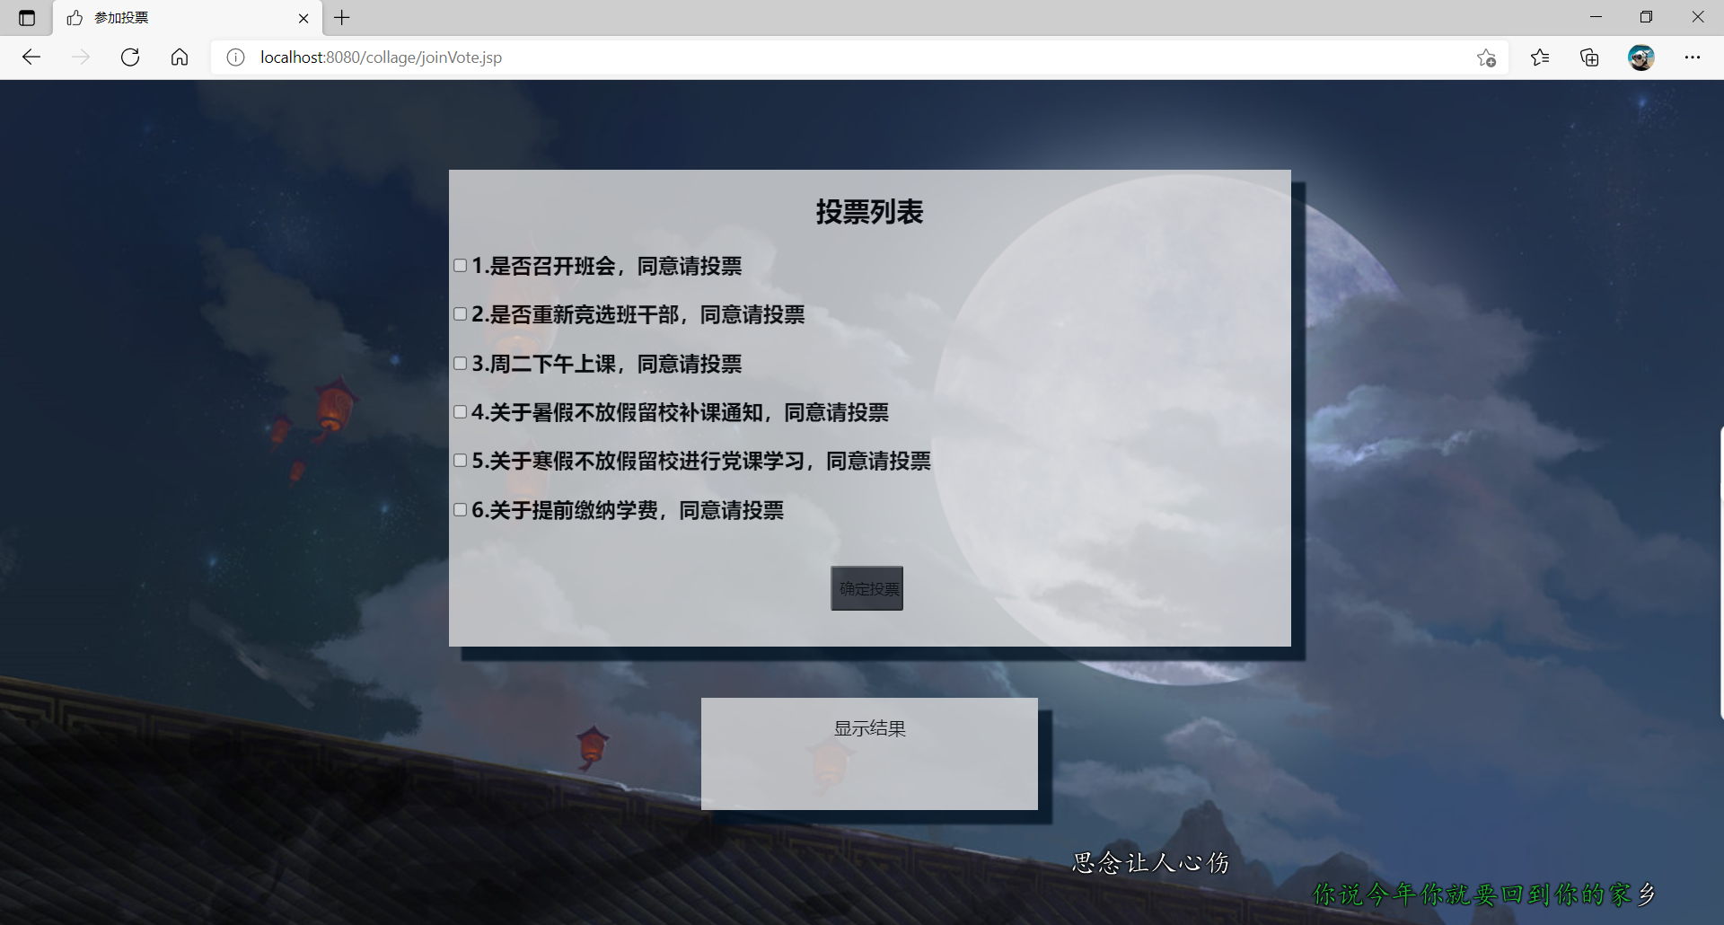This screenshot has width=1724, height=925.
Task: Open the user profile avatar
Action: coord(1641,57)
